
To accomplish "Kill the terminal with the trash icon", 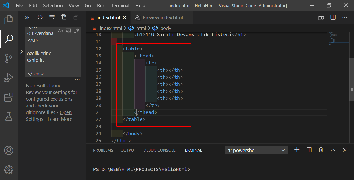I will [321, 150].
